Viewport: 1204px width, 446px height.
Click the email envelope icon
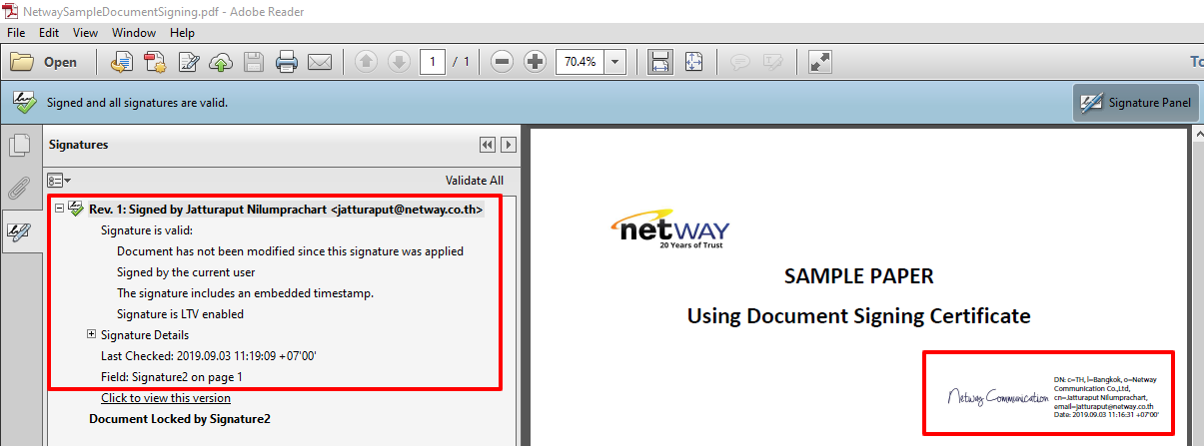click(320, 62)
